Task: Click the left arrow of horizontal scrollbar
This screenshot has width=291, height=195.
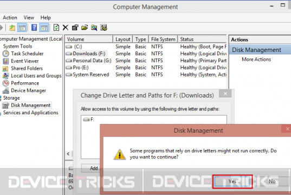Action: pyautogui.click(x=68, y=154)
